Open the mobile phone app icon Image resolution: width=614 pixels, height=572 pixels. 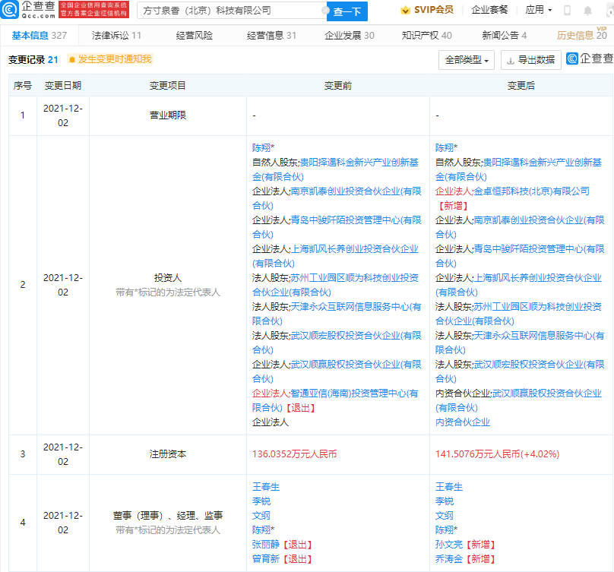tap(567, 11)
